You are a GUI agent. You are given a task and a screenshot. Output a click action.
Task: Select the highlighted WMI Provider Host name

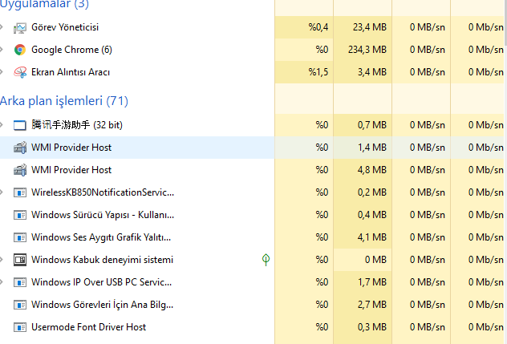[x=71, y=148]
